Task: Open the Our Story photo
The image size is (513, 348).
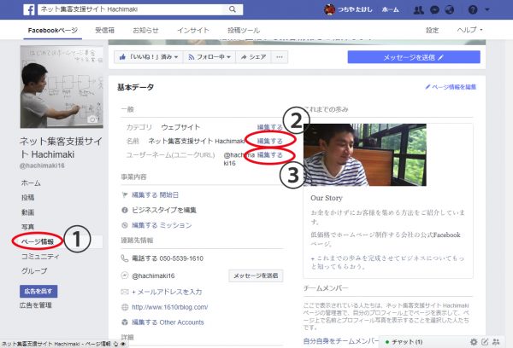Action: [x=365, y=154]
